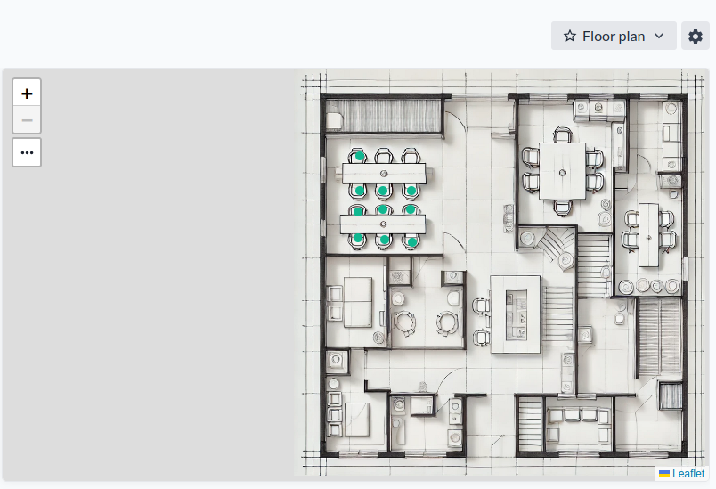
Task: Open the three-dots map options button
Action: [27, 152]
